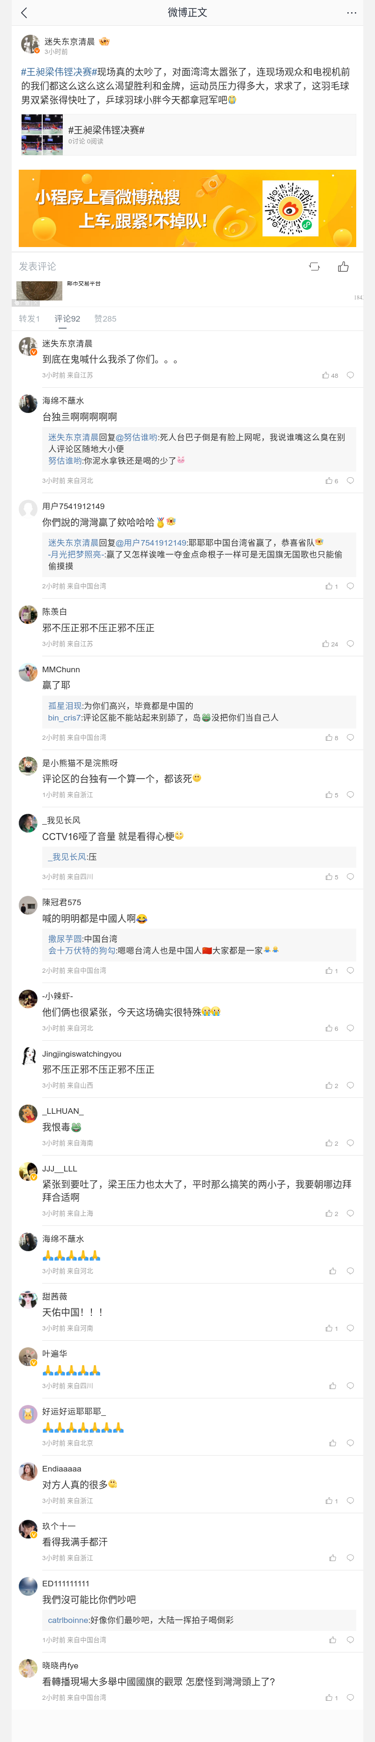Screen dimensions: 375x1742
Task: Like the top comment with 48 likes
Action: 326,375
